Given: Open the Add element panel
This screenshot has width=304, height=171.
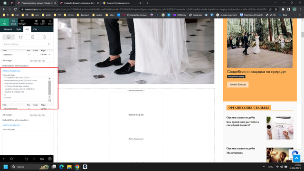Looking at the screenshot, I should pos(4,22).
